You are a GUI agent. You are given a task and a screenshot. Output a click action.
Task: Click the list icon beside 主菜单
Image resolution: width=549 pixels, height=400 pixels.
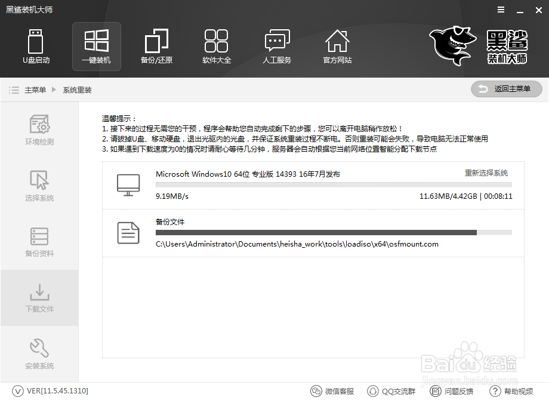[14, 90]
